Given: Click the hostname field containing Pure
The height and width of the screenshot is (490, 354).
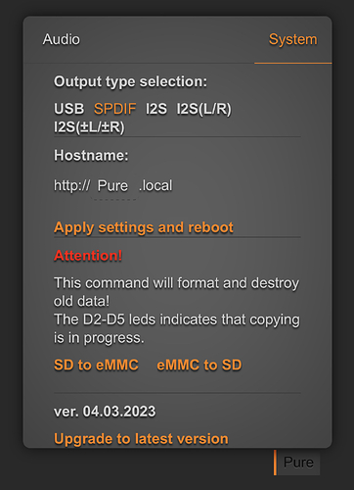Looking at the screenshot, I should click(x=112, y=186).
